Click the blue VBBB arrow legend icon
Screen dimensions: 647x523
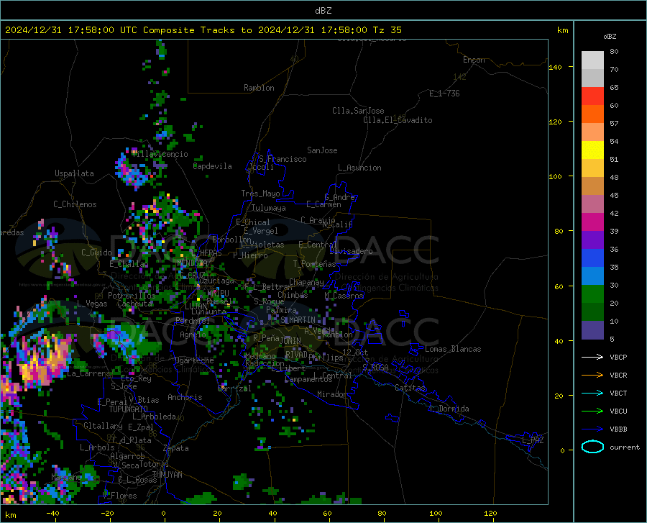pyautogui.click(x=592, y=429)
